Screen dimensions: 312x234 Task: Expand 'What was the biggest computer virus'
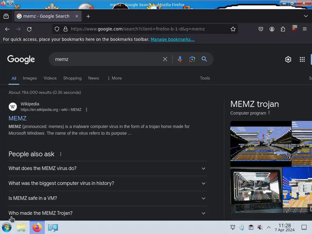108,183
